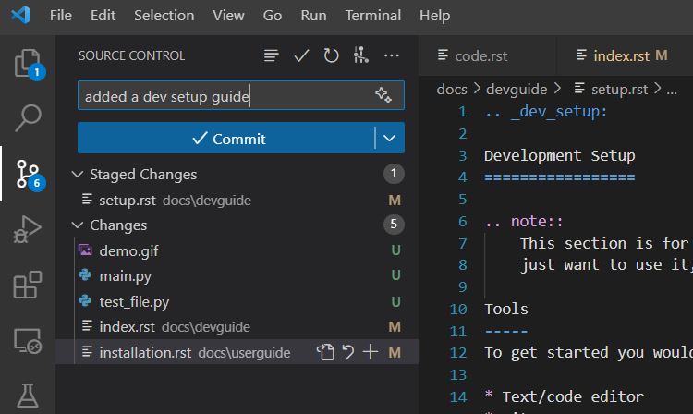This screenshot has width=693, height=414.
Task: Click the commit message input field
Action: tap(222, 96)
